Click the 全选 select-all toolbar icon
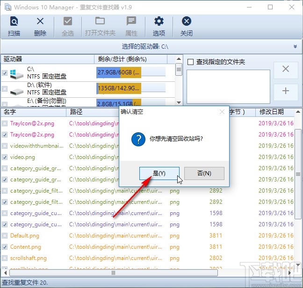This screenshot has width=303, height=288. pyautogui.click(x=68, y=21)
